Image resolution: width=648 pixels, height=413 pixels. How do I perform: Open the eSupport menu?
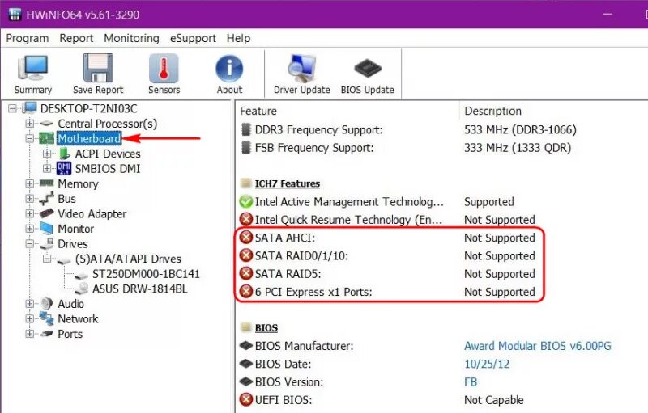click(193, 38)
